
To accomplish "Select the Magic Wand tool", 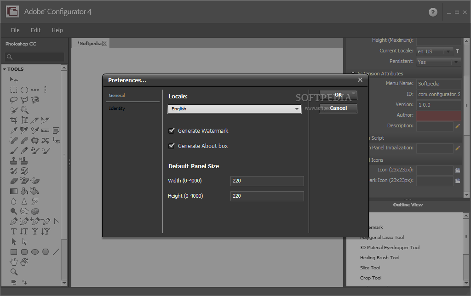I will coord(24,110).
